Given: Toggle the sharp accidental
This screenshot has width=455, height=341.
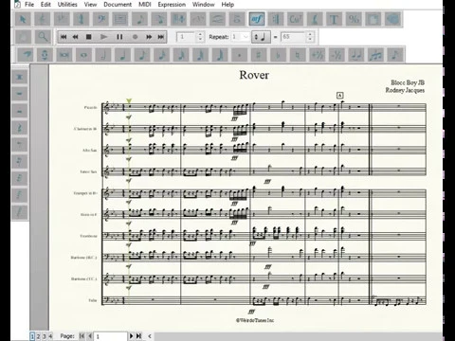Looking at the screenshot, I should coord(259,55).
